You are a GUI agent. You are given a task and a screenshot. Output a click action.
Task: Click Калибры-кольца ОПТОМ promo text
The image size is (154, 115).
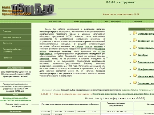[x=15, y=99]
